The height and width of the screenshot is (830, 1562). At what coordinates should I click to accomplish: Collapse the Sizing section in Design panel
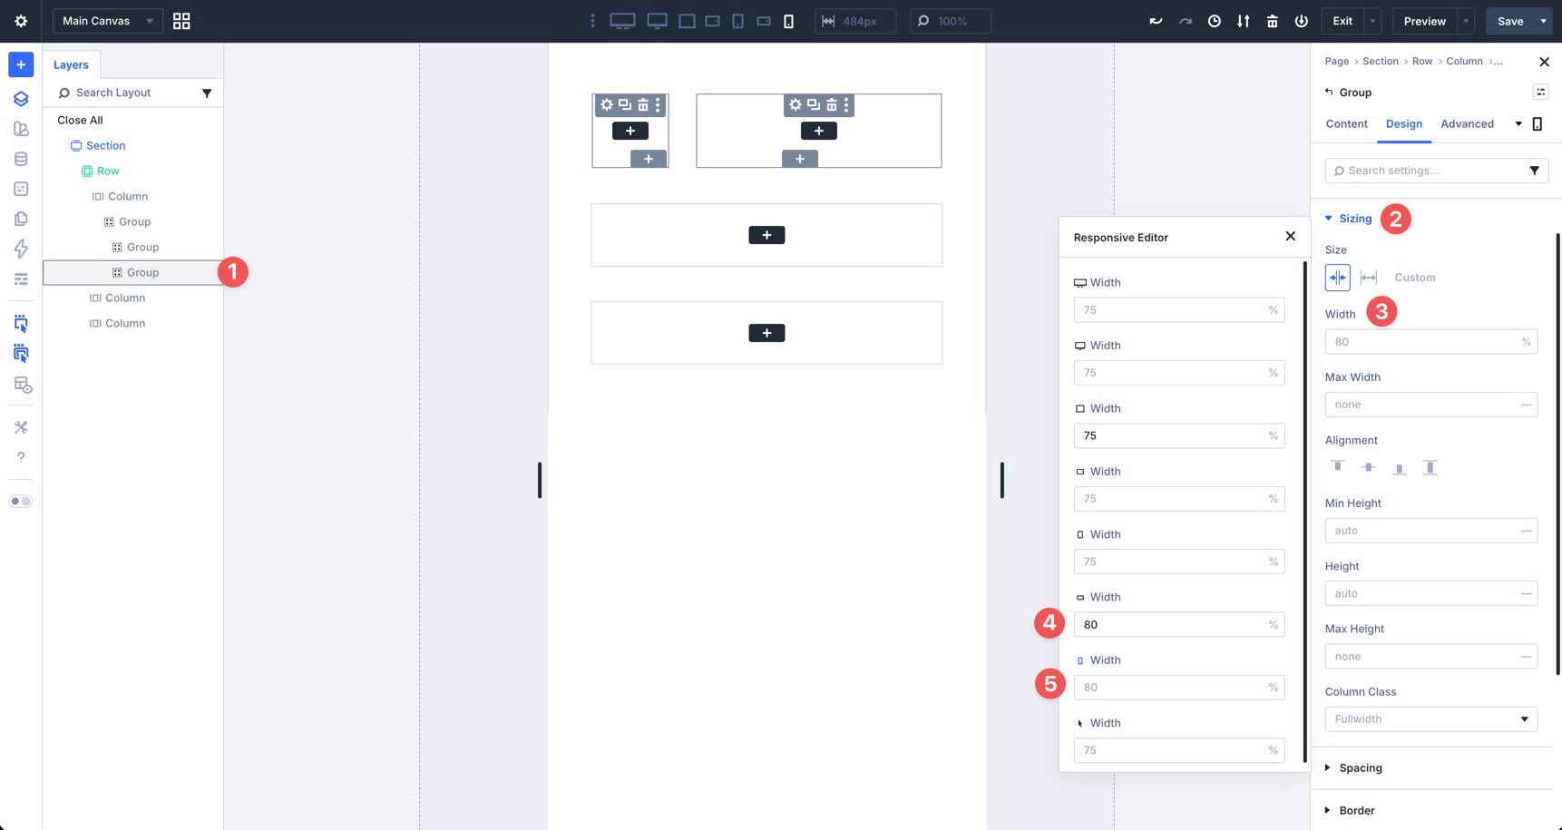pyautogui.click(x=1352, y=218)
